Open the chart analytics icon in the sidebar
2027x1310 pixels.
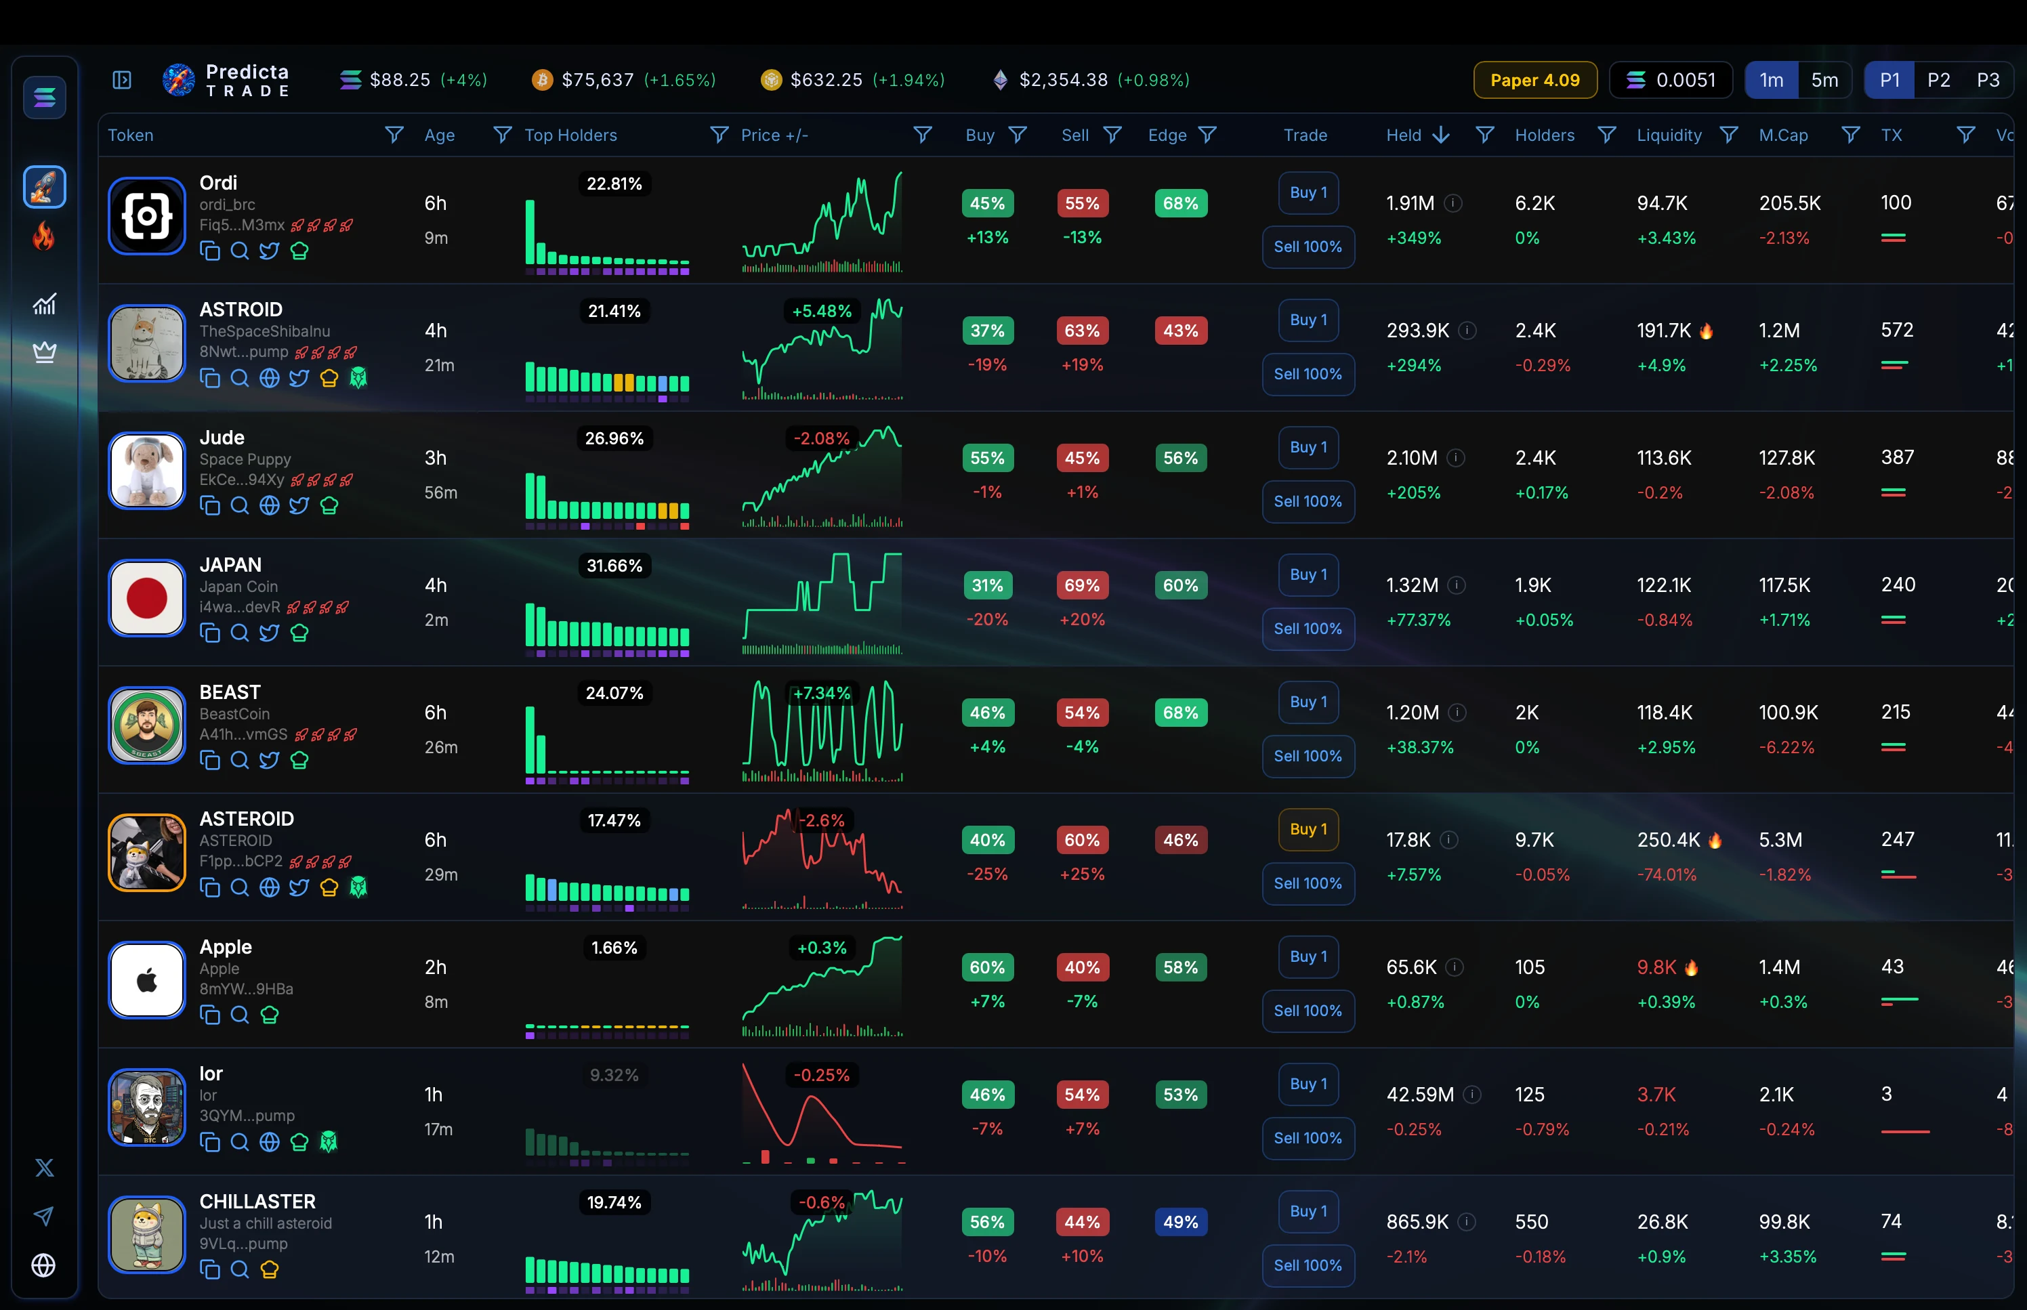[x=44, y=303]
